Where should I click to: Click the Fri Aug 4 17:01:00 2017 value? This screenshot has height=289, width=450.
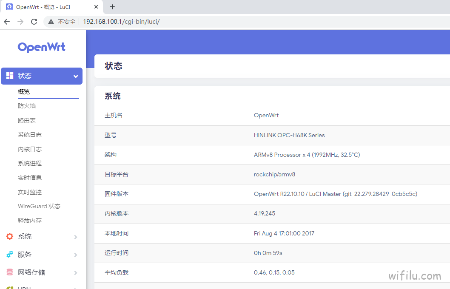(x=284, y=233)
